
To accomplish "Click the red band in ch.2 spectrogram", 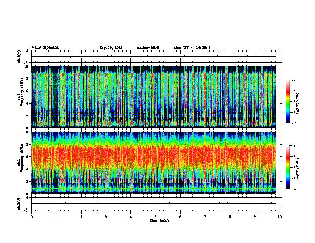I will 154,157.
